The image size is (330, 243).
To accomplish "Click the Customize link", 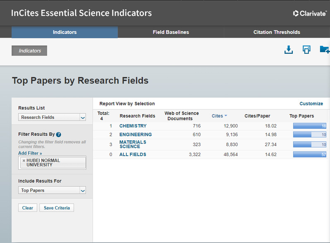I will (311, 103).
